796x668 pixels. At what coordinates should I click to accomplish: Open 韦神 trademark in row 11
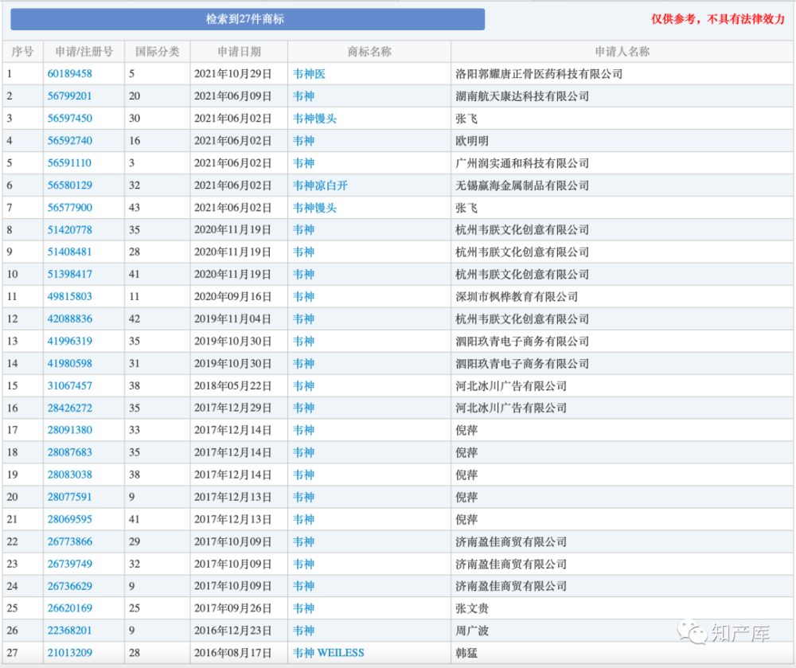[303, 296]
